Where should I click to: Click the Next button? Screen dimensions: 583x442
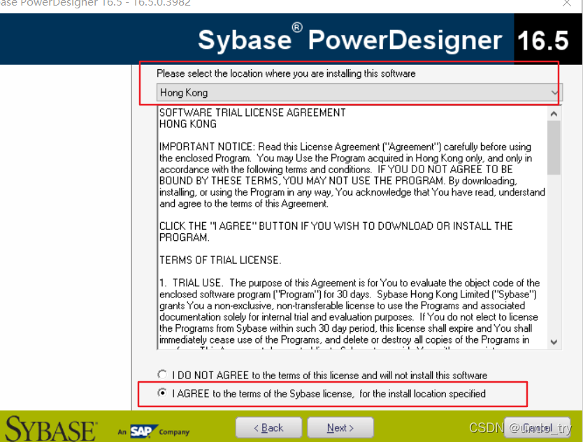click(x=340, y=428)
